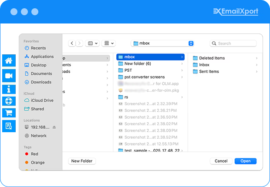The width and height of the screenshot is (270, 187).
Task: Open the lifebuoy support icon
Action: 9,101
